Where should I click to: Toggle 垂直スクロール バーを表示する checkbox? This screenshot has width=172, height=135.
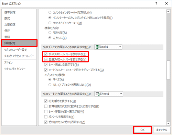click(x=46, y=59)
